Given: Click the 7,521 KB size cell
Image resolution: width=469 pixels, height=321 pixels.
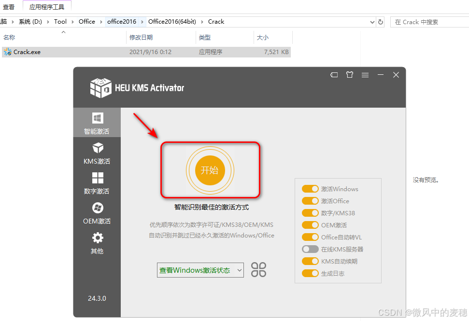Looking at the screenshot, I should [276, 52].
